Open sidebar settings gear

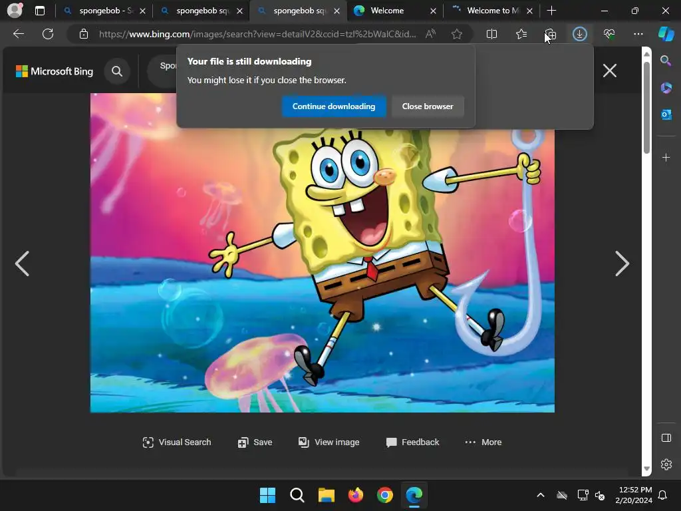(x=666, y=464)
